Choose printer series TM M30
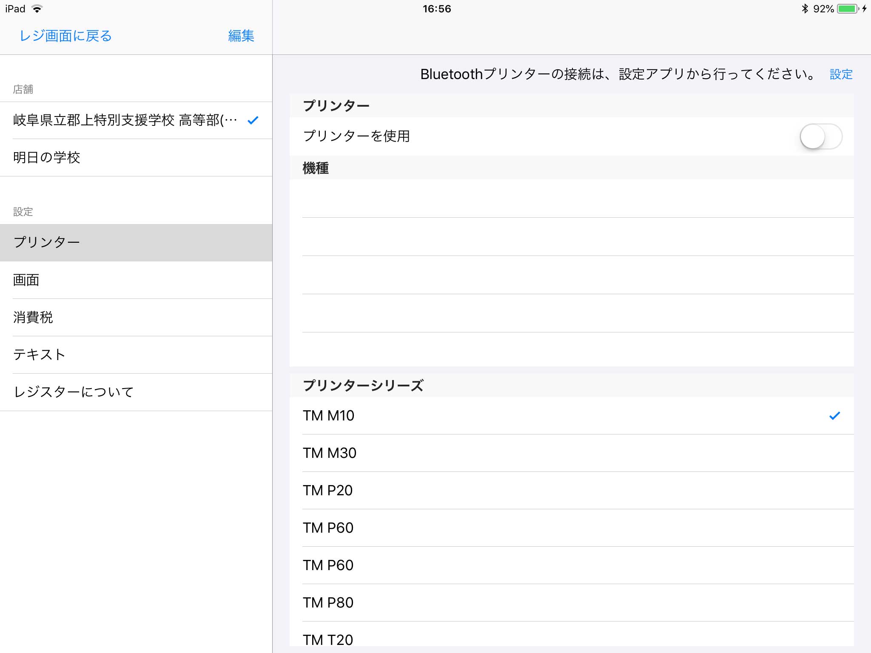 (572, 453)
